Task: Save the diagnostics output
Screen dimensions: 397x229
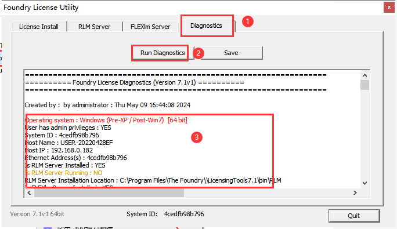Action: coord(231,53)
